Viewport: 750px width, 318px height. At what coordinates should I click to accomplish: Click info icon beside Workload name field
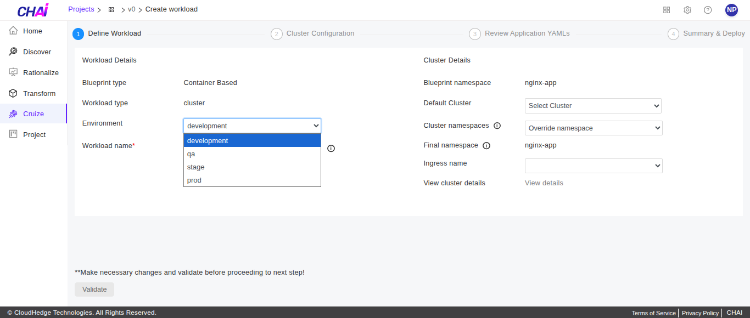[331, 148]
